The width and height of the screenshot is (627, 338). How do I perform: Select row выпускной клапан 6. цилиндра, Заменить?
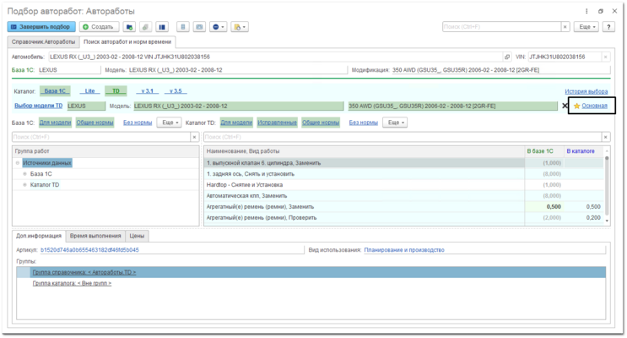coord(403,163)
